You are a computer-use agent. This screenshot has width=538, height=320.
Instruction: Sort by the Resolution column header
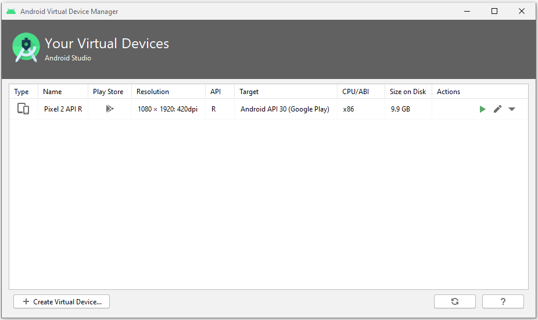point(168,92)
